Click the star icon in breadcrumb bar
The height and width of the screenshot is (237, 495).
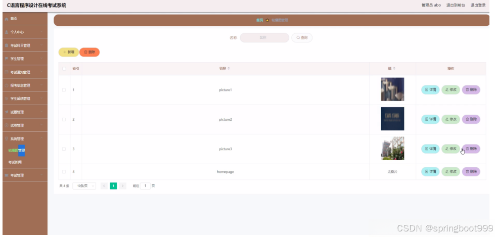pos(267,20)
